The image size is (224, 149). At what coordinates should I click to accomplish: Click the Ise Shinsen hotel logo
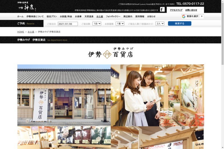tap(27, 6)
